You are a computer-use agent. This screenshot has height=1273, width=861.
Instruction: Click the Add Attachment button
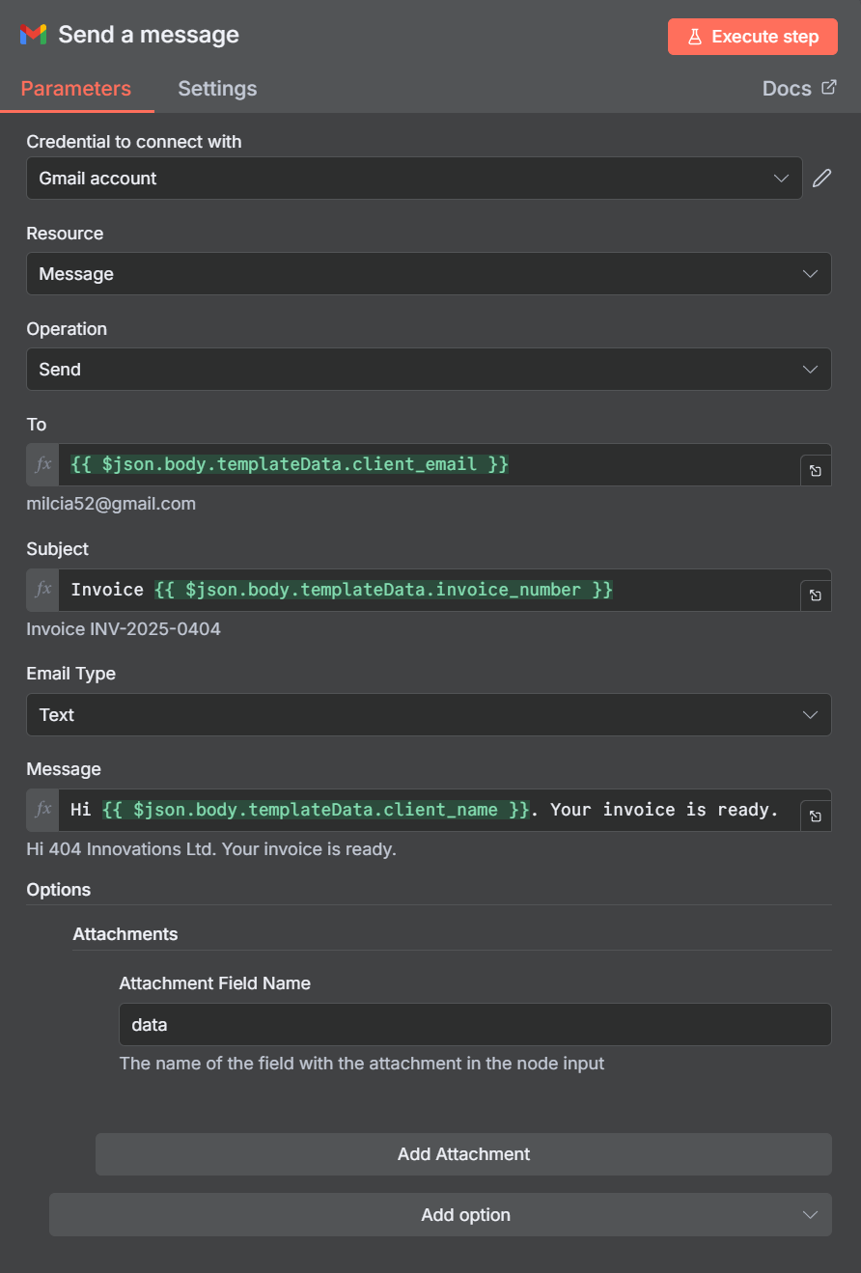pyautogui.click(x=463, y=1153)
